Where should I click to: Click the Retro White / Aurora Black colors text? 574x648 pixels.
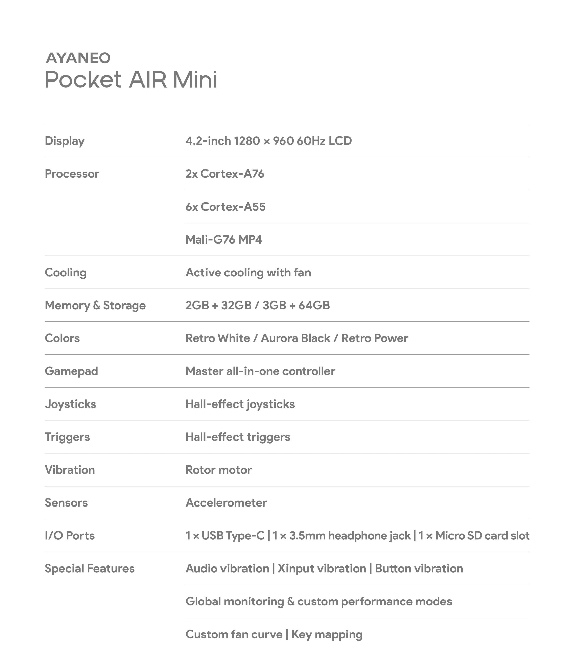coord(296,338)
